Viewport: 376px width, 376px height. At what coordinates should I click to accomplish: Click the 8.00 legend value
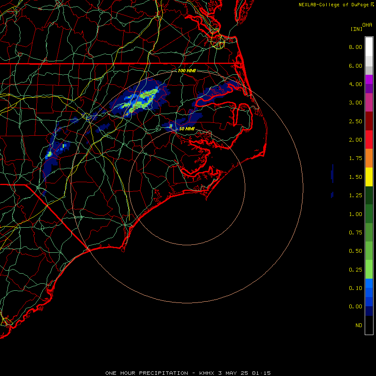click(x=356, y=47)
